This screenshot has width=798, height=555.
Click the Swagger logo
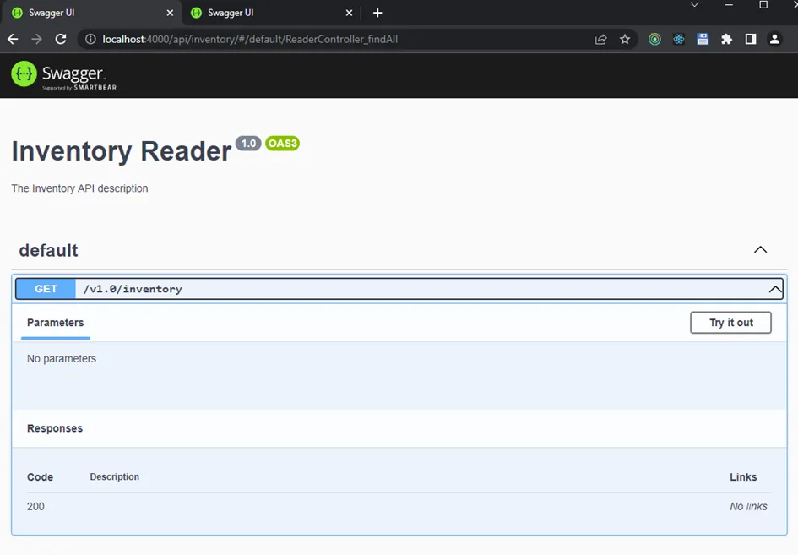pyautogui.click(x=64, y=75)
